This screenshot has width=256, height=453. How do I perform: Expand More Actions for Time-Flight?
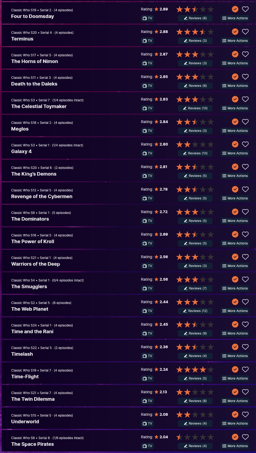click(235, 378)
